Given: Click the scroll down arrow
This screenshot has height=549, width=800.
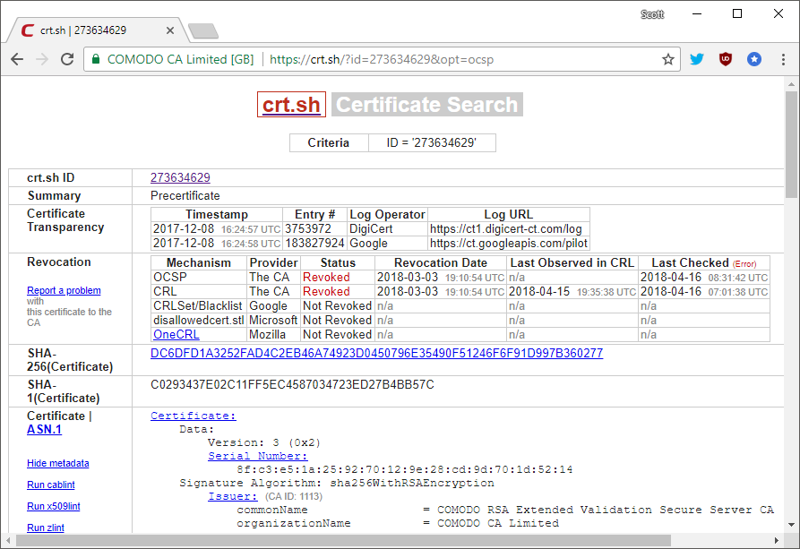Looking at the screenshot, I should [791, 525].
